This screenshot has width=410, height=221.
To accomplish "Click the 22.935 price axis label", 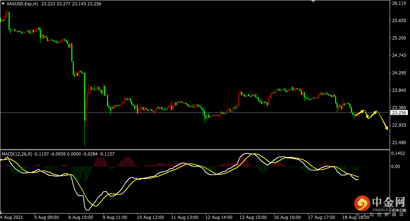I will (x=399, y=125).
